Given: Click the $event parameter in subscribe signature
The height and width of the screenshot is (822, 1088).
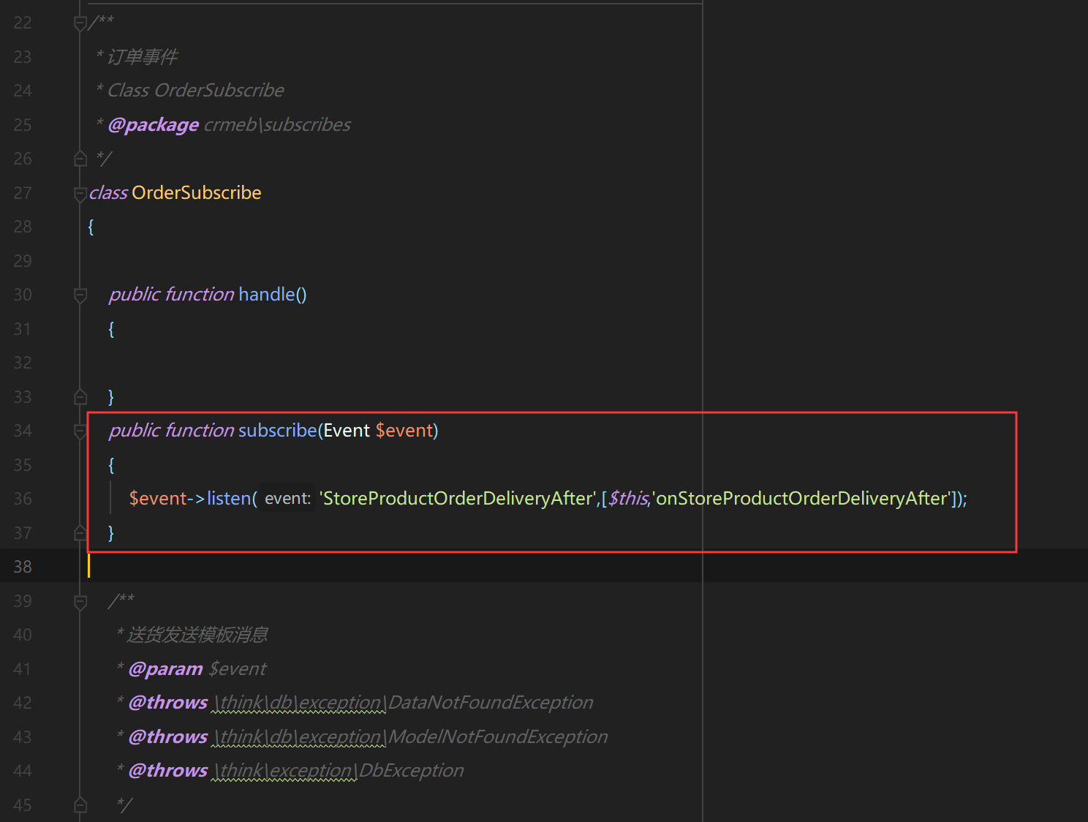Looking at the screenshot, I should [x=404, y=430].
